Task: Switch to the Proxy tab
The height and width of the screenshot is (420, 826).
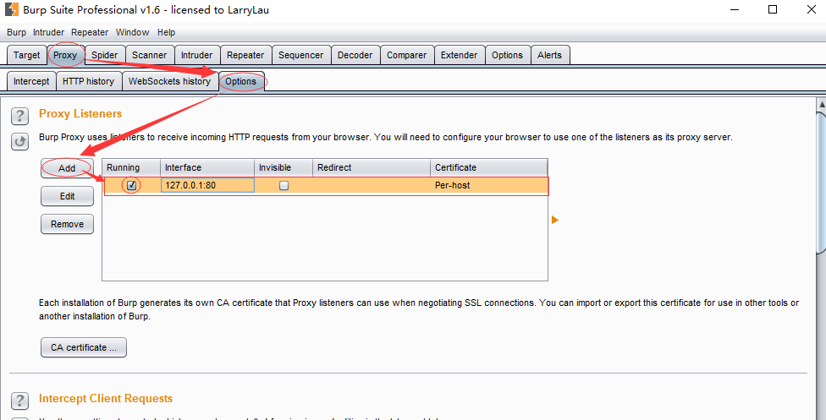Action: coord(65,55)
